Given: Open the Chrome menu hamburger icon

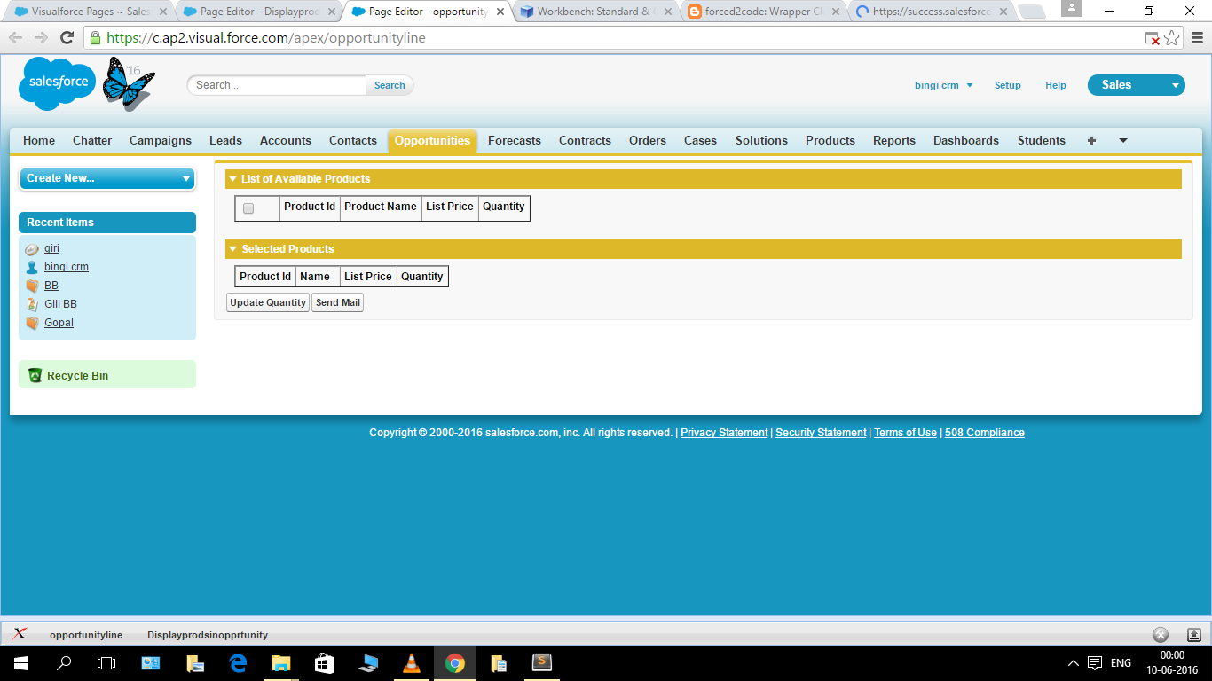Looking at the screenshot, I should point(1197,38).
